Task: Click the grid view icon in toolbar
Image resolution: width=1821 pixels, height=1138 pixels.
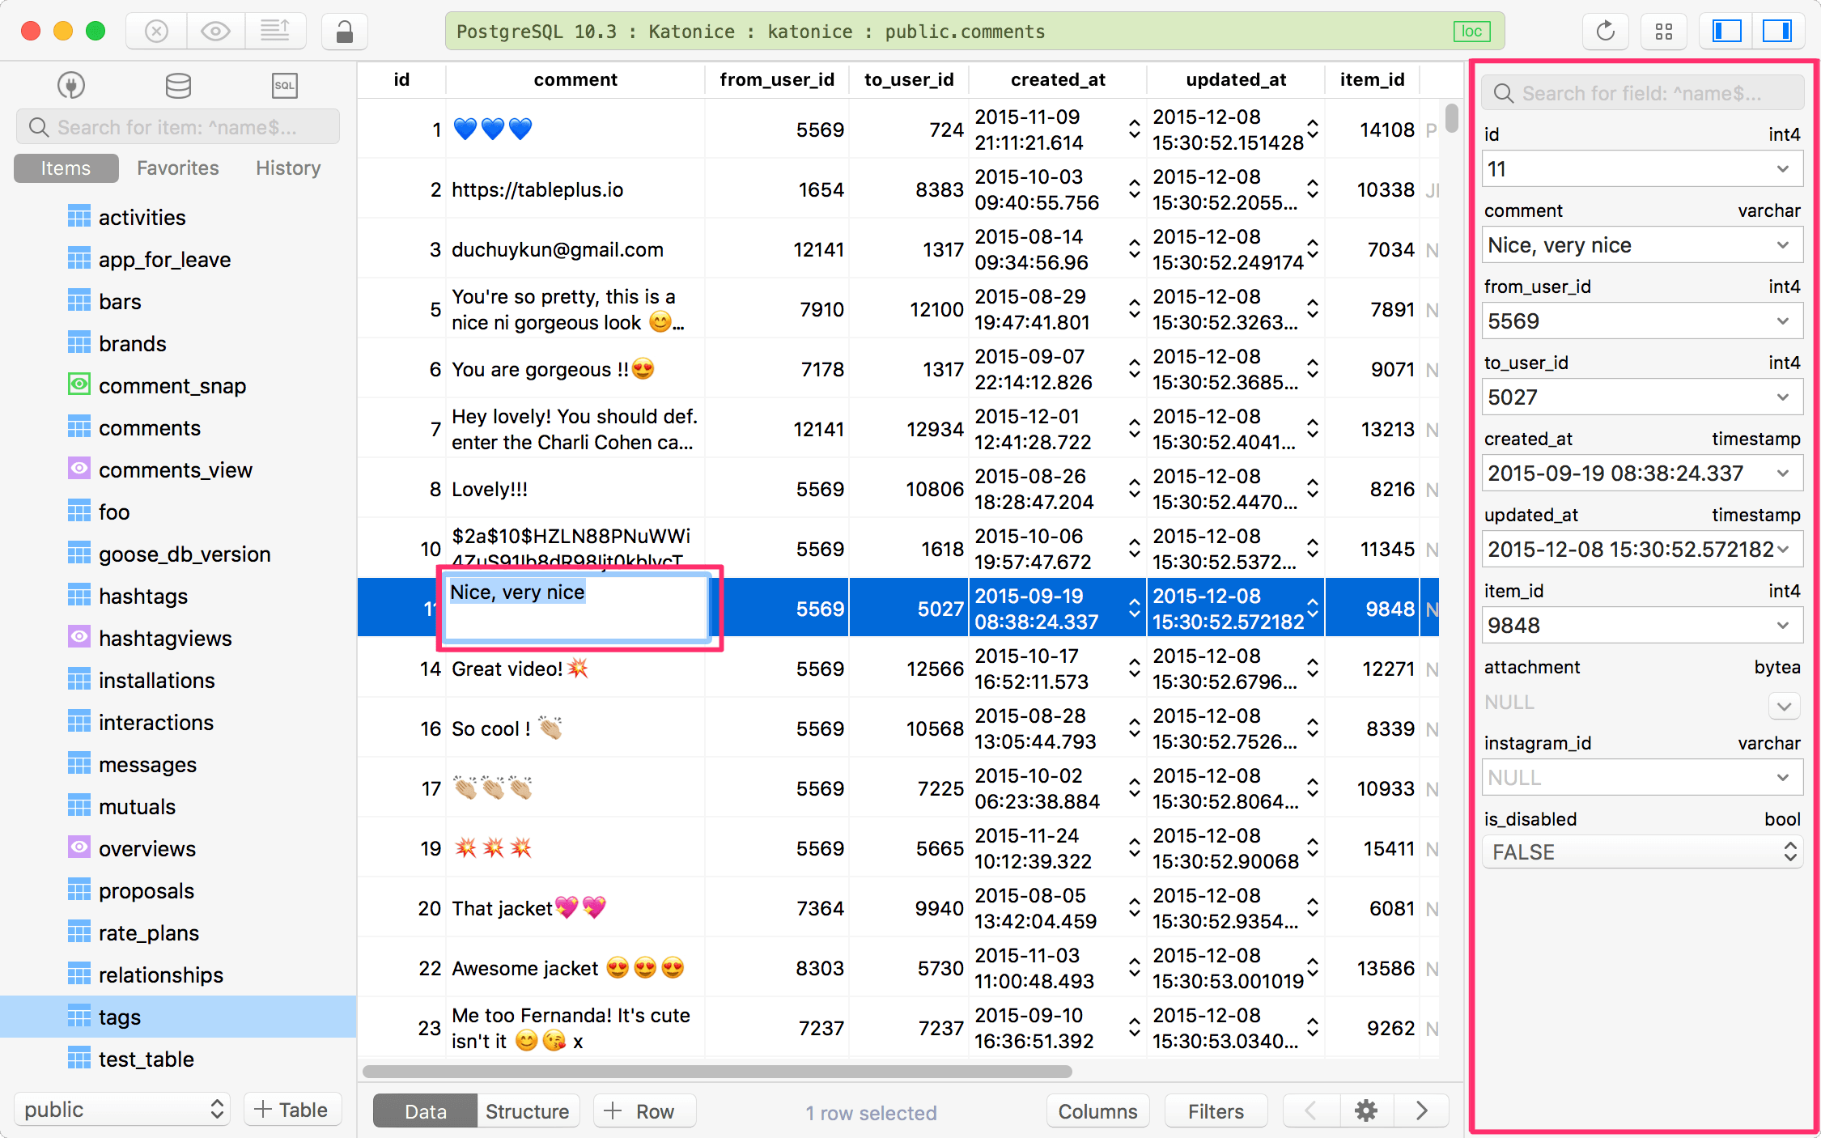Action: [x=1664, y=31]
